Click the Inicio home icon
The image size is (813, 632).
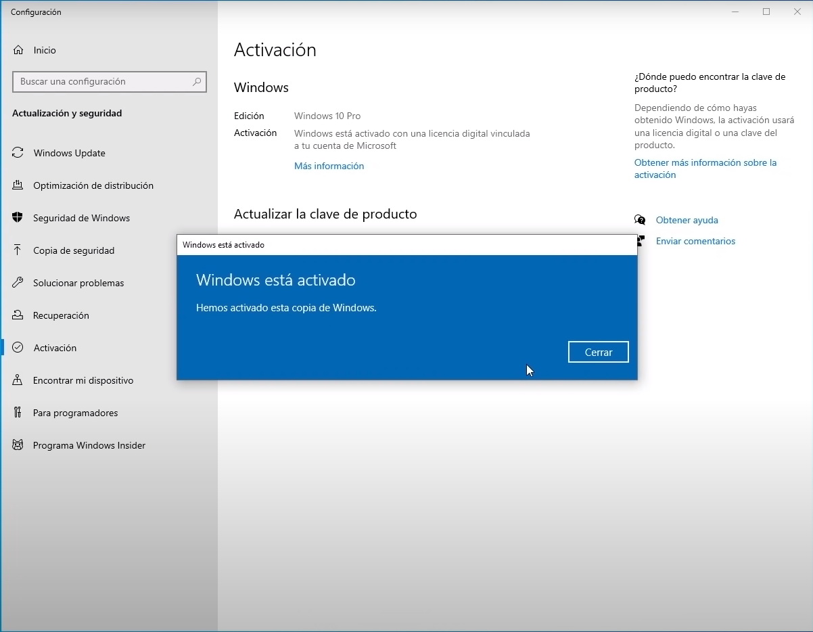tap(18, 50)
